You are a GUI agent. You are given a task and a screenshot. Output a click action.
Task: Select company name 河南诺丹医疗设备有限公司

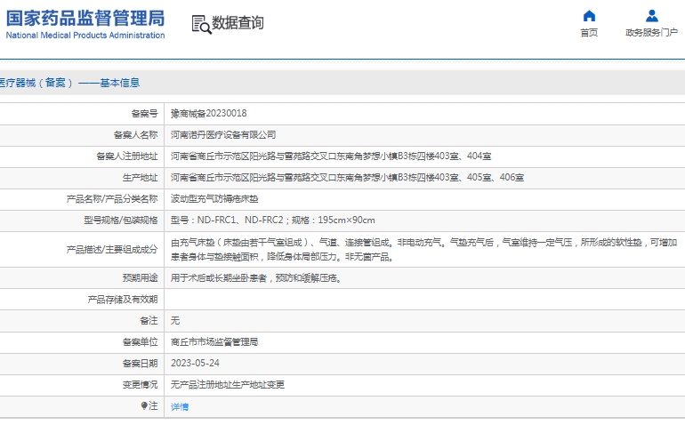tap(223, 135)
